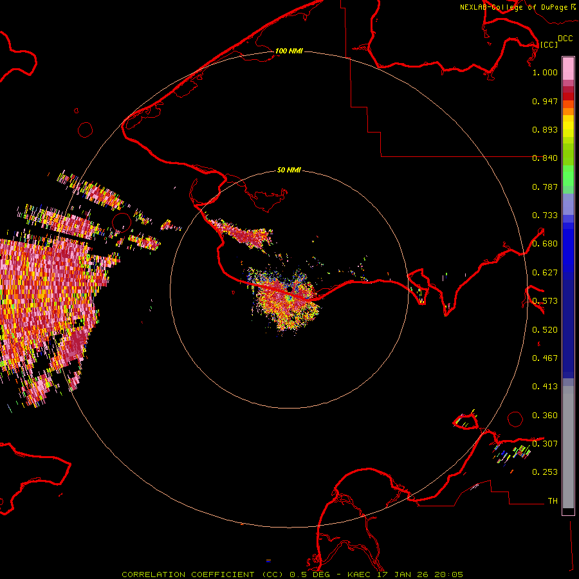Click the 0.733 color scale value
Viewport: 579px width, 579px height.
click(x=545, y=216)
